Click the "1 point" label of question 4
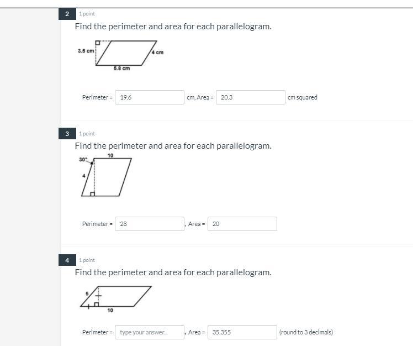Screen dimensions: 413x346 coord(87,260)
